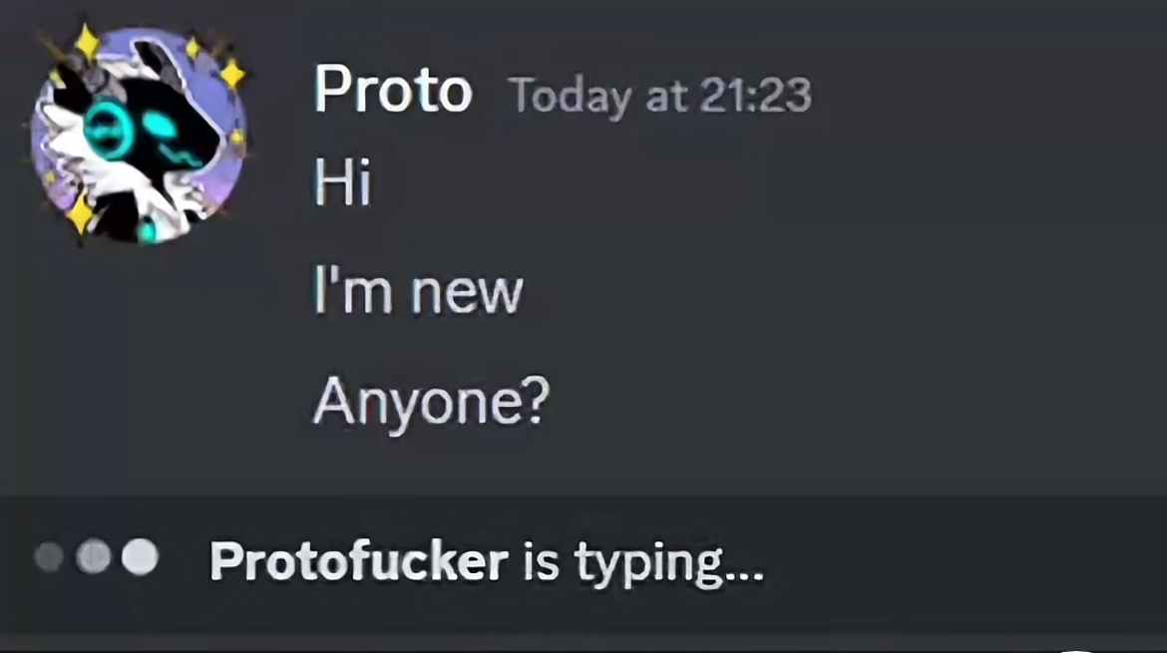Click the question mark after "Anyone"
The width and height of the screenshot is (1167, 653).
pyautogui.click(x=537, y=402)
